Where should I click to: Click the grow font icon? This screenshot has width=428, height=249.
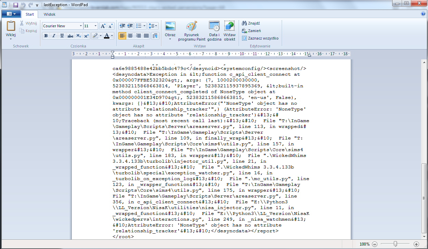(103, 26)
